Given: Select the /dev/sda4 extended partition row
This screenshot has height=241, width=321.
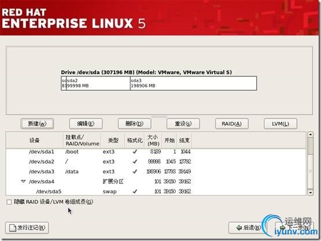Looking at the screenshot, I should (x=156, y=181).
